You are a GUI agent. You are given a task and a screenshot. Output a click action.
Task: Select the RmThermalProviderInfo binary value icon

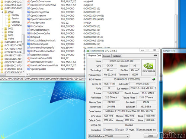pyautogui.click(x=29, y=47)
